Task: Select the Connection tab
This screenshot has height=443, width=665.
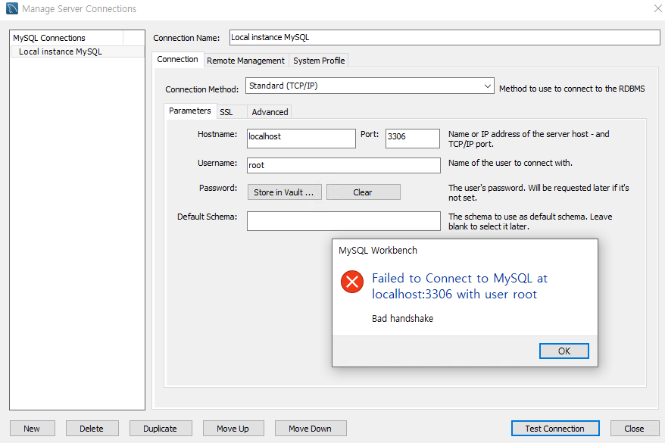Action: click(177, 59)
